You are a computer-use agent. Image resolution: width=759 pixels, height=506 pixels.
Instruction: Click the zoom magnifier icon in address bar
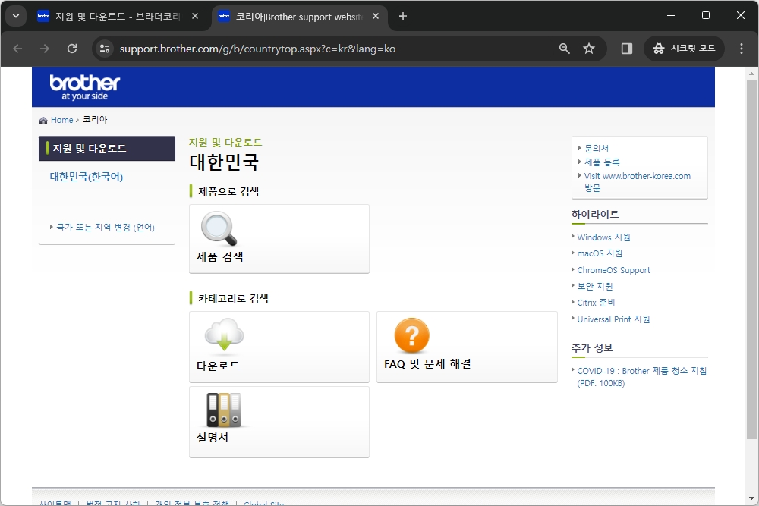click(x=565, y=49)
